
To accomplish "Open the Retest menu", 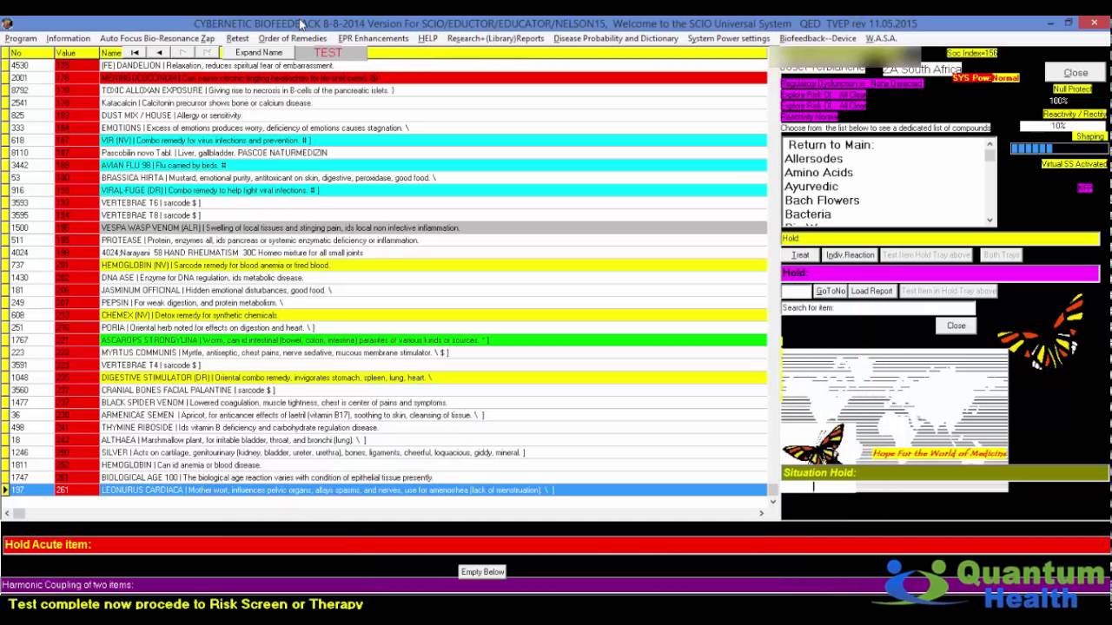I will [237, 38].
